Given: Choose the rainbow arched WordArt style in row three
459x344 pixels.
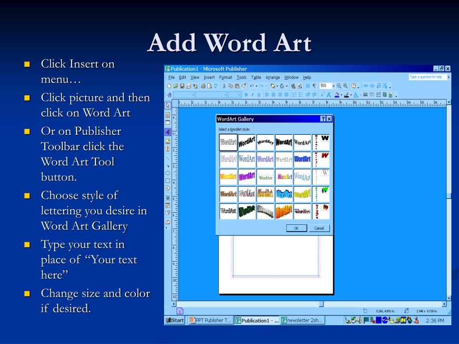Looking at the screenshot, I should pos(284,176).
